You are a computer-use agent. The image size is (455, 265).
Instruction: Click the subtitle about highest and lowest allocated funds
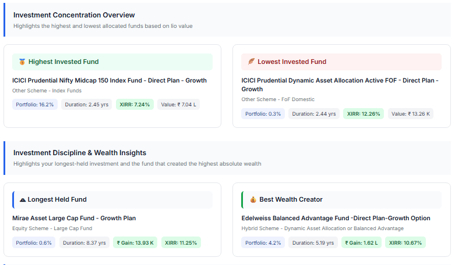103,26
